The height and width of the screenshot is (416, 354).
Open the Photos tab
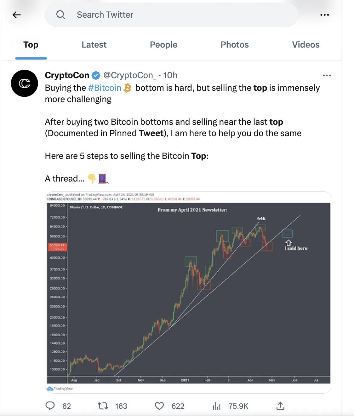point(235,45)
